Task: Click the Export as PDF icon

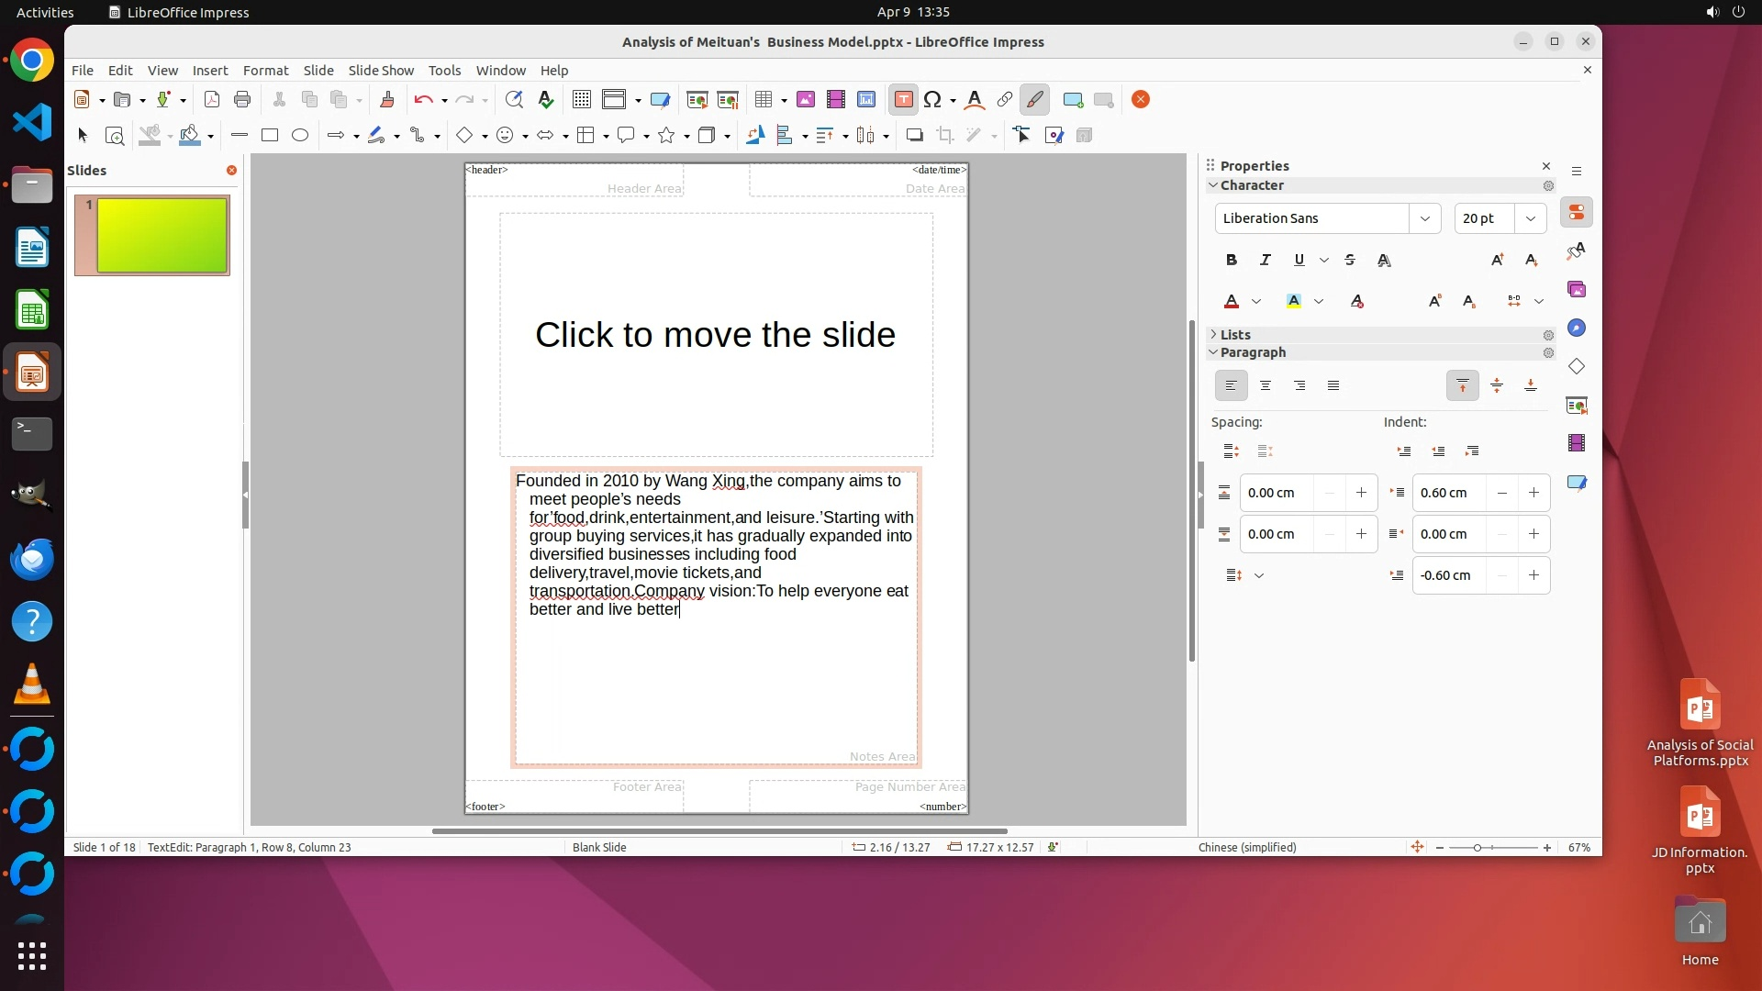Action: (x=212, y=100)
